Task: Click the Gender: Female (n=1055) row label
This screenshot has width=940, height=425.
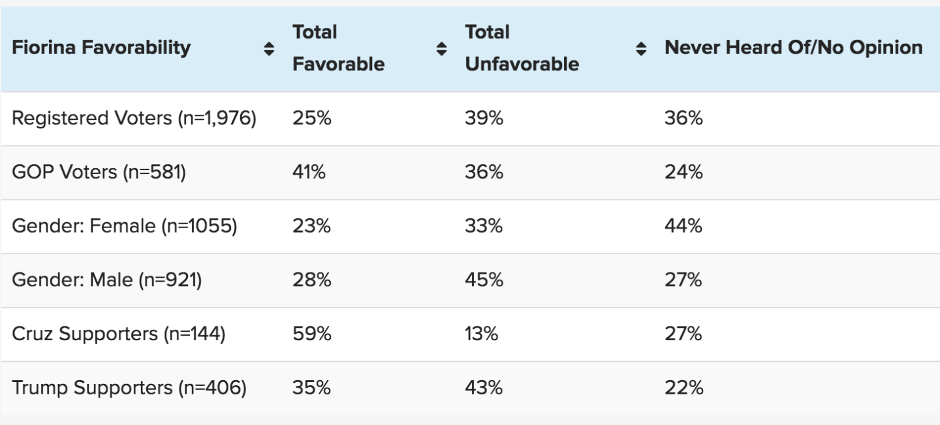Action: (x=124, y=226)
